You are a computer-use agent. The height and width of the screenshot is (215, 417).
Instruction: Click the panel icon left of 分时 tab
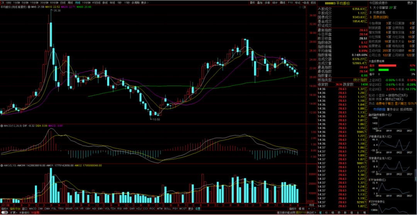click(2, 3)
